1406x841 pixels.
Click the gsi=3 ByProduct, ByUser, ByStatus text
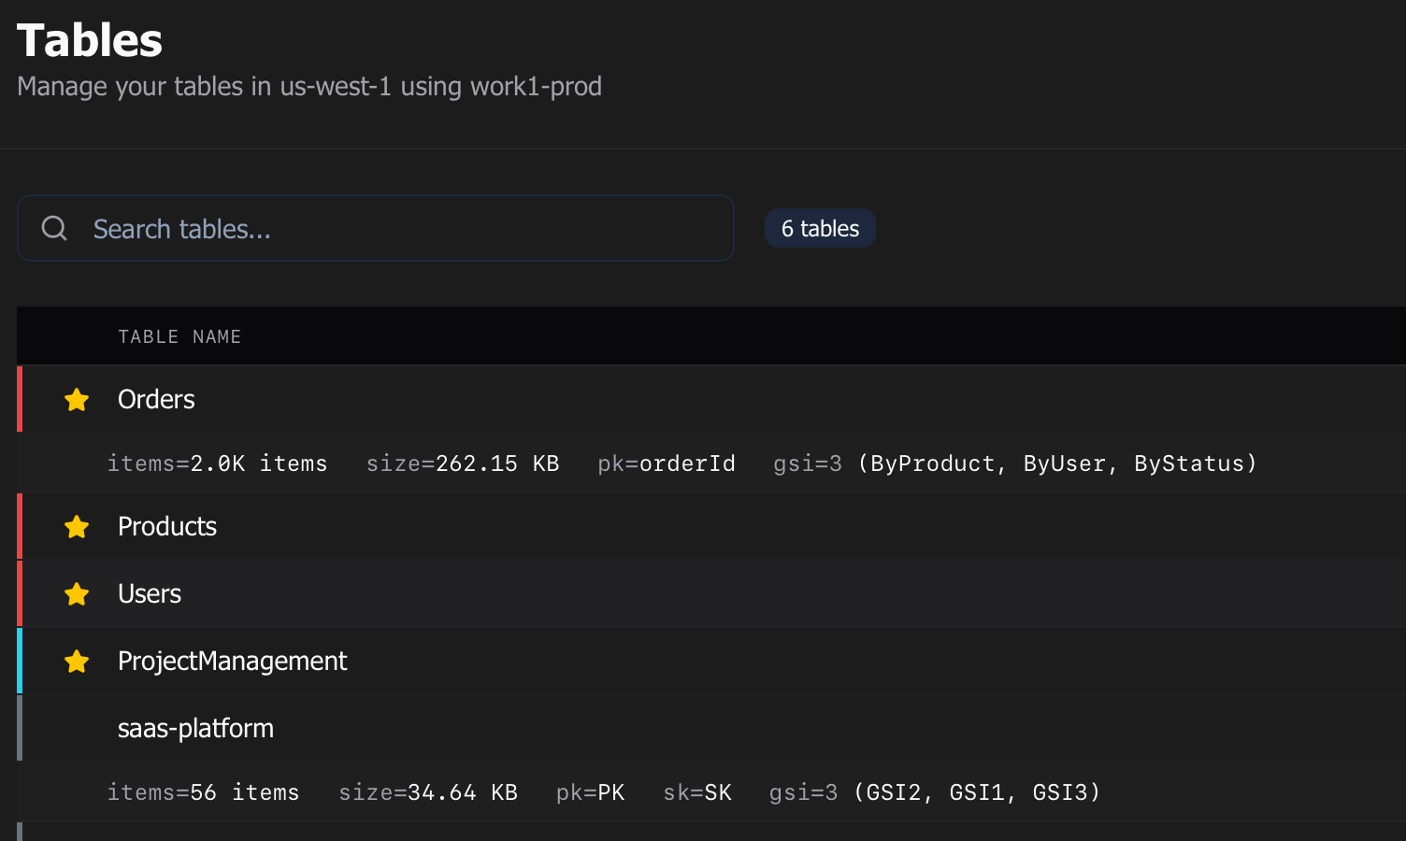(1015, 463)
